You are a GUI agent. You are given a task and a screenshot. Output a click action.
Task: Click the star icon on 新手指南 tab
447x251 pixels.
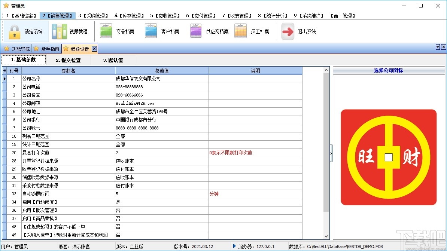point(36,49)
